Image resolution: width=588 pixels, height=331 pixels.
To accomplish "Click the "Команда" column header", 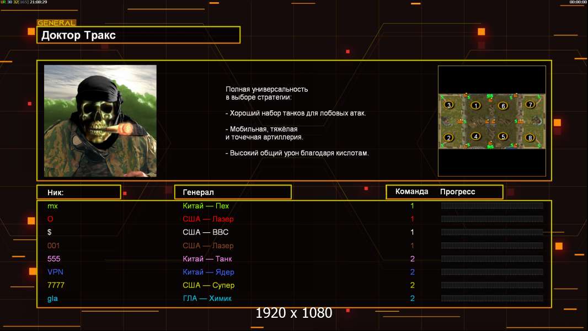I will (x=411, y=191).
